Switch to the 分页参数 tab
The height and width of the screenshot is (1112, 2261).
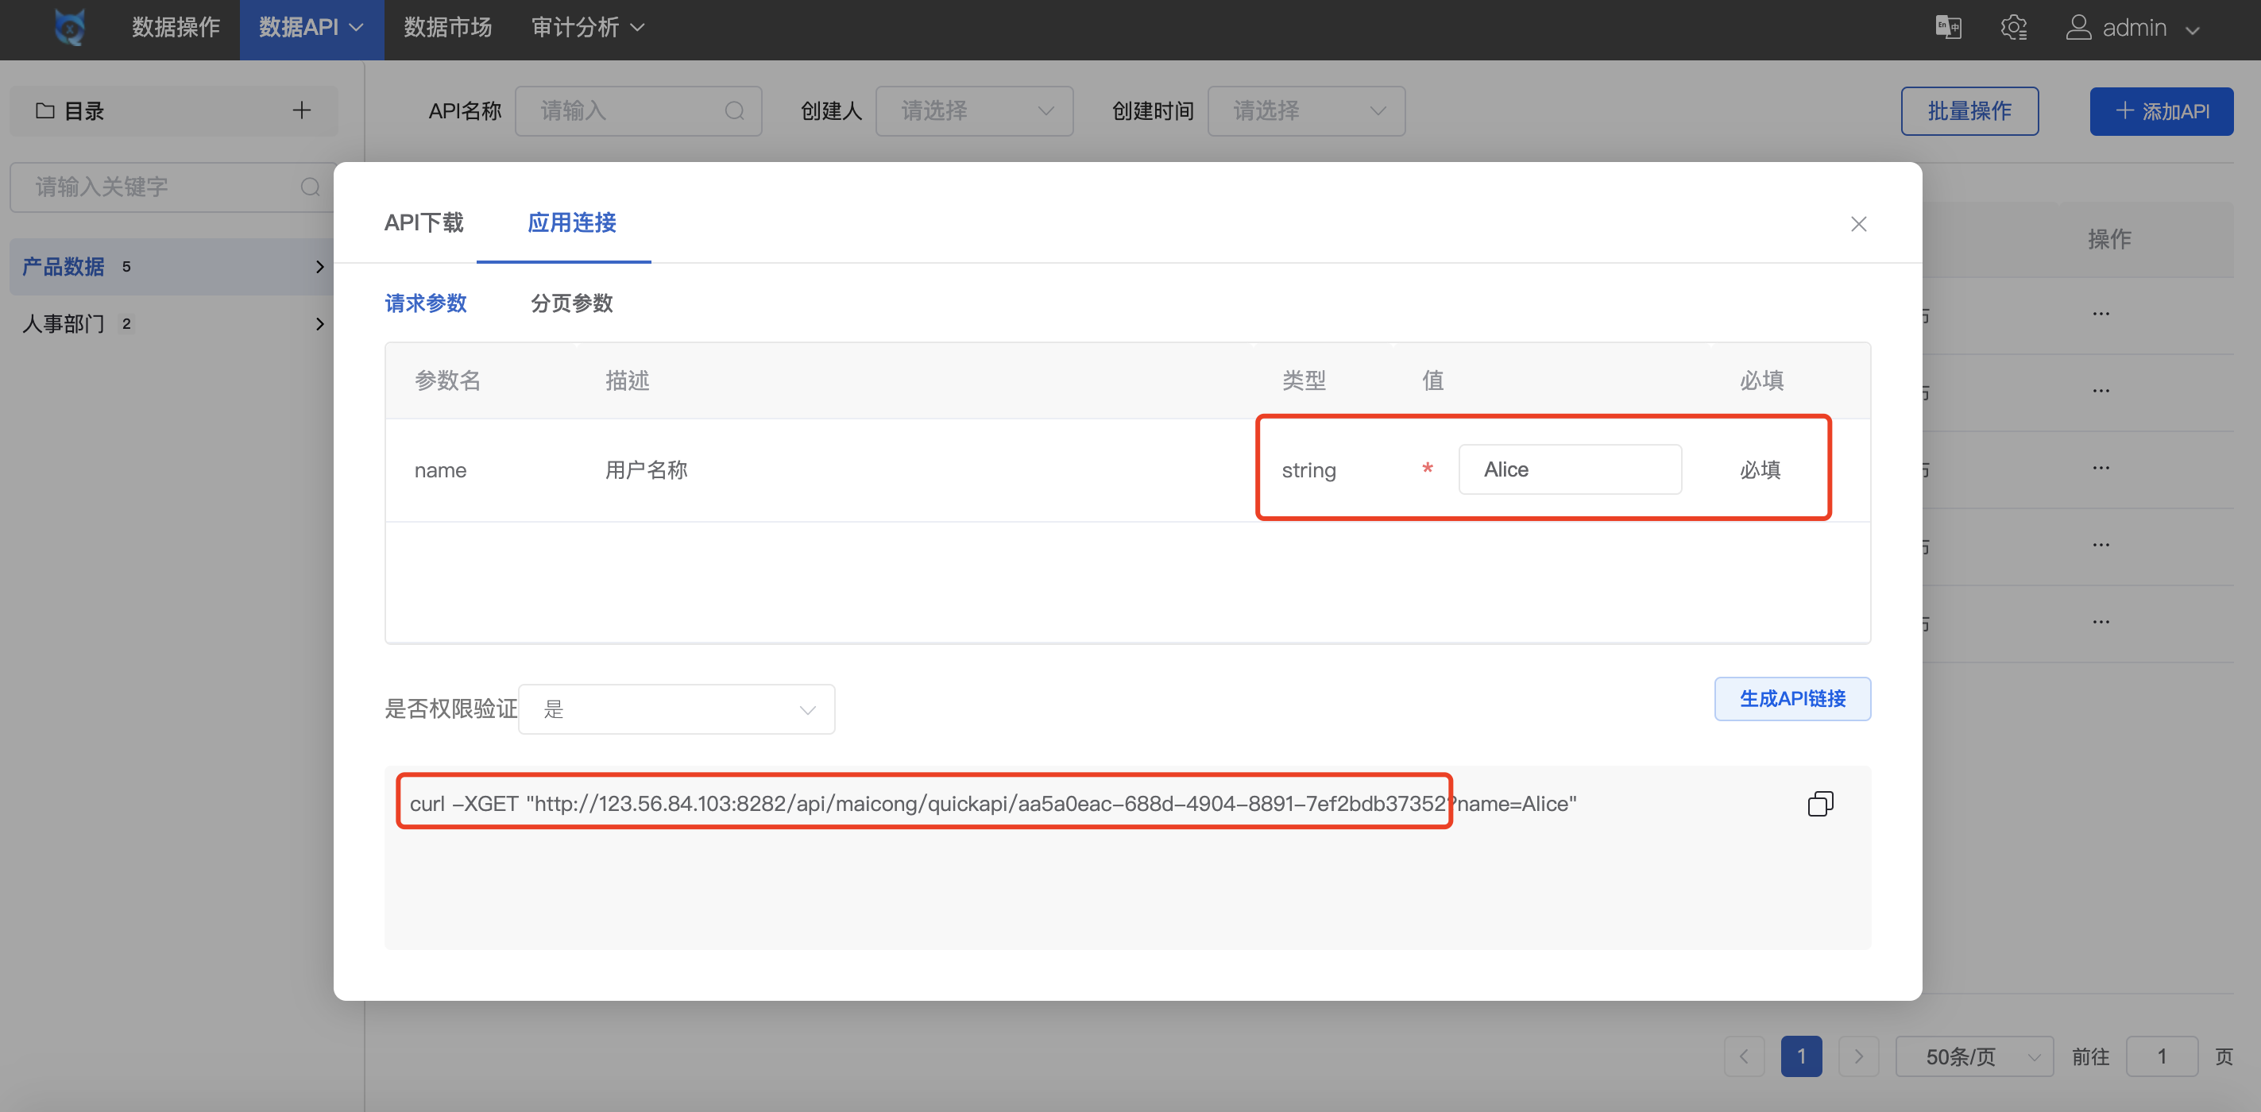[x=571, y=303]
